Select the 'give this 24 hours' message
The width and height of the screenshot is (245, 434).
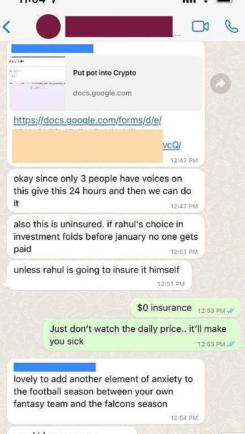106,191
